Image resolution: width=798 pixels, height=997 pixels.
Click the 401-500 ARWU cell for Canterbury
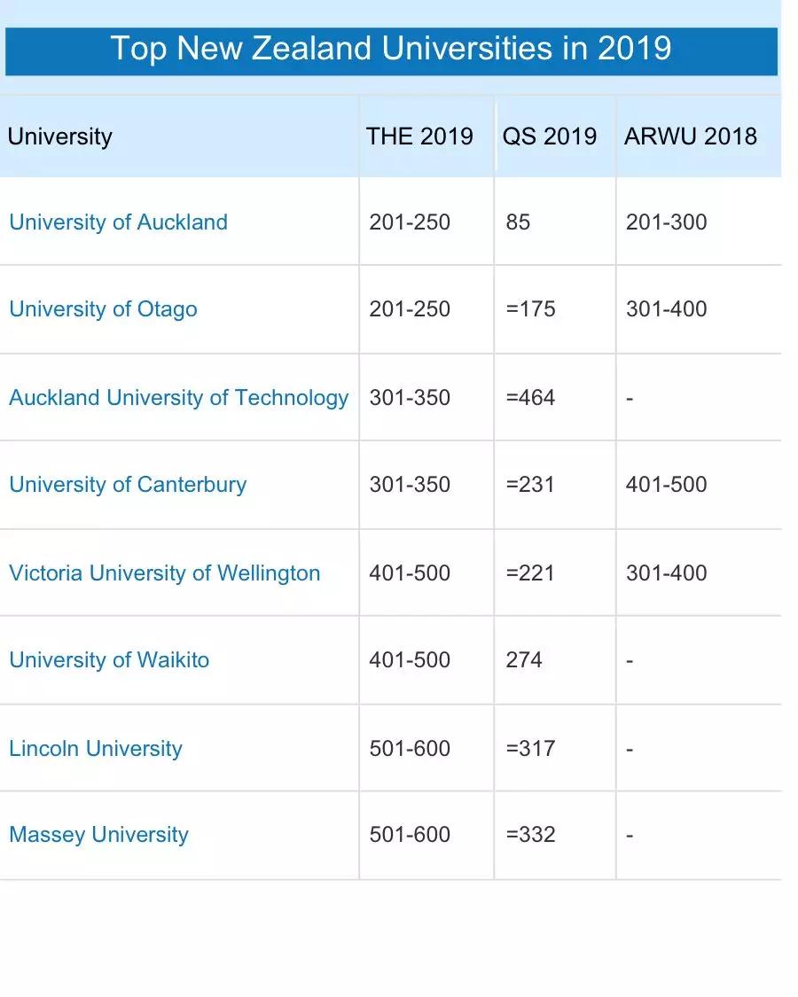[x=666, y=485]
